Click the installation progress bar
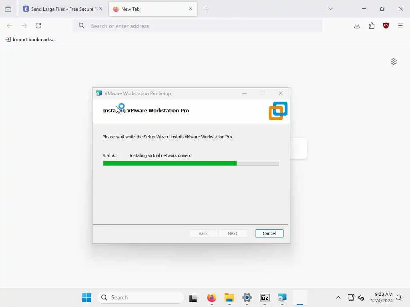The width and height of the screenshot is (410, 307). [x=191, y=163]
